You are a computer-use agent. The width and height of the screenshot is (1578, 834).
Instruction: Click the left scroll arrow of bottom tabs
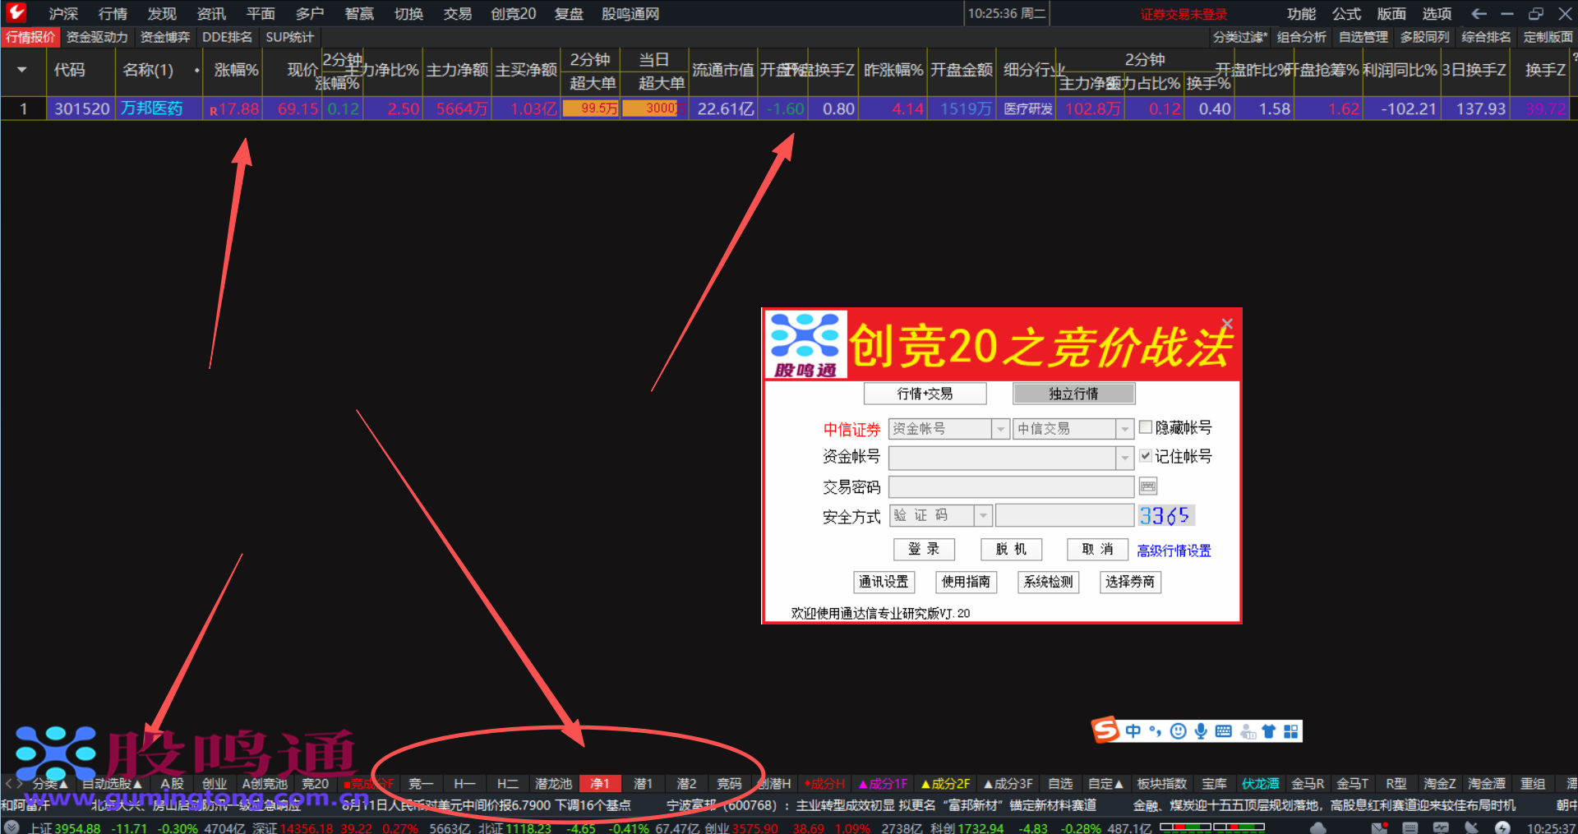8,784
